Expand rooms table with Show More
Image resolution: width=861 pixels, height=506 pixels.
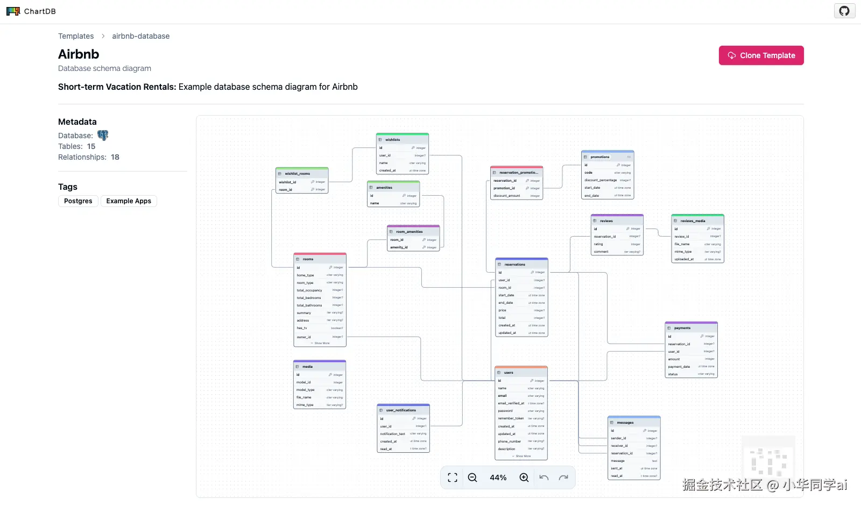click(320, 343)
